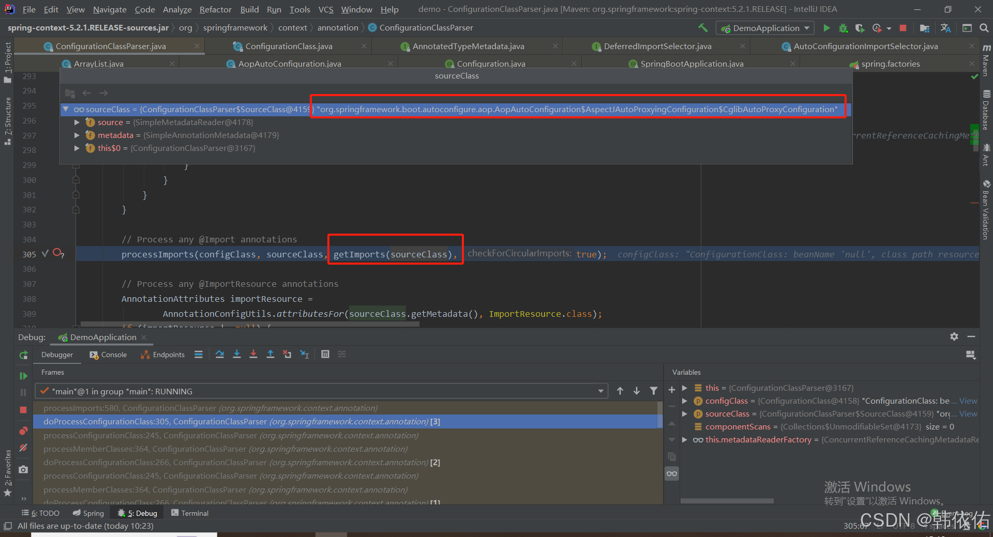Stop the app via main toolbar red square

(x=903, y=28)
